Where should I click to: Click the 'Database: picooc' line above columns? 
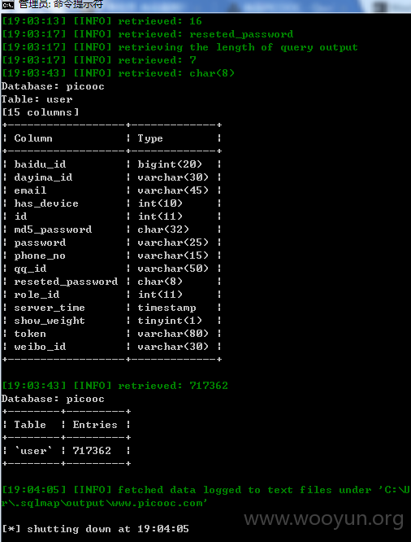point(53,86)
